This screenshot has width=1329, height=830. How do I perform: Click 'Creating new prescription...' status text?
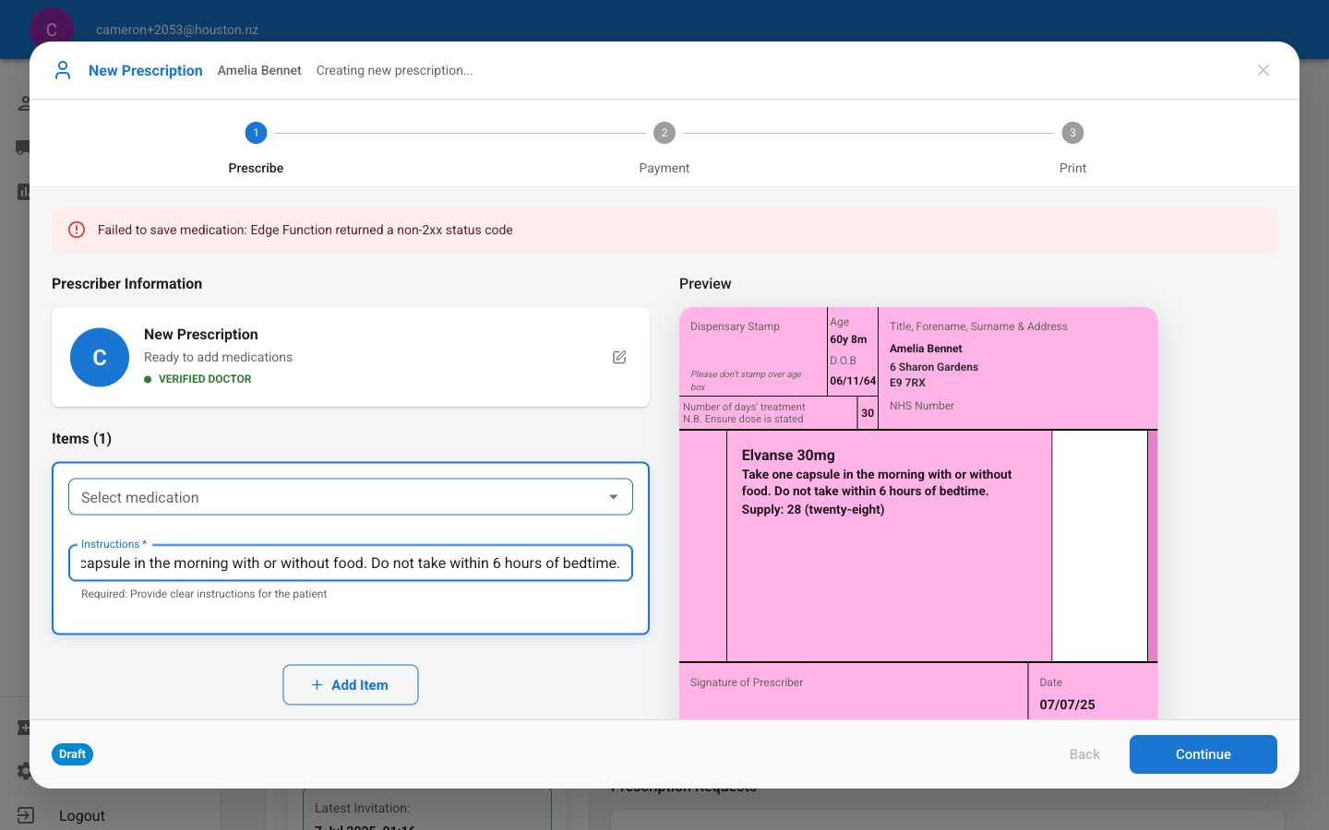point(394,70)
